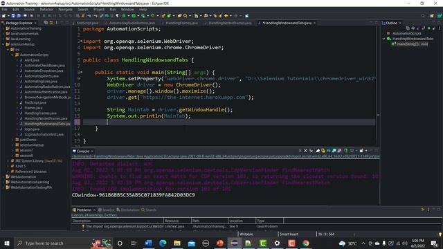
Task: Click the Camtasia icon in taskbar
Action: click(x=263, y=243)
